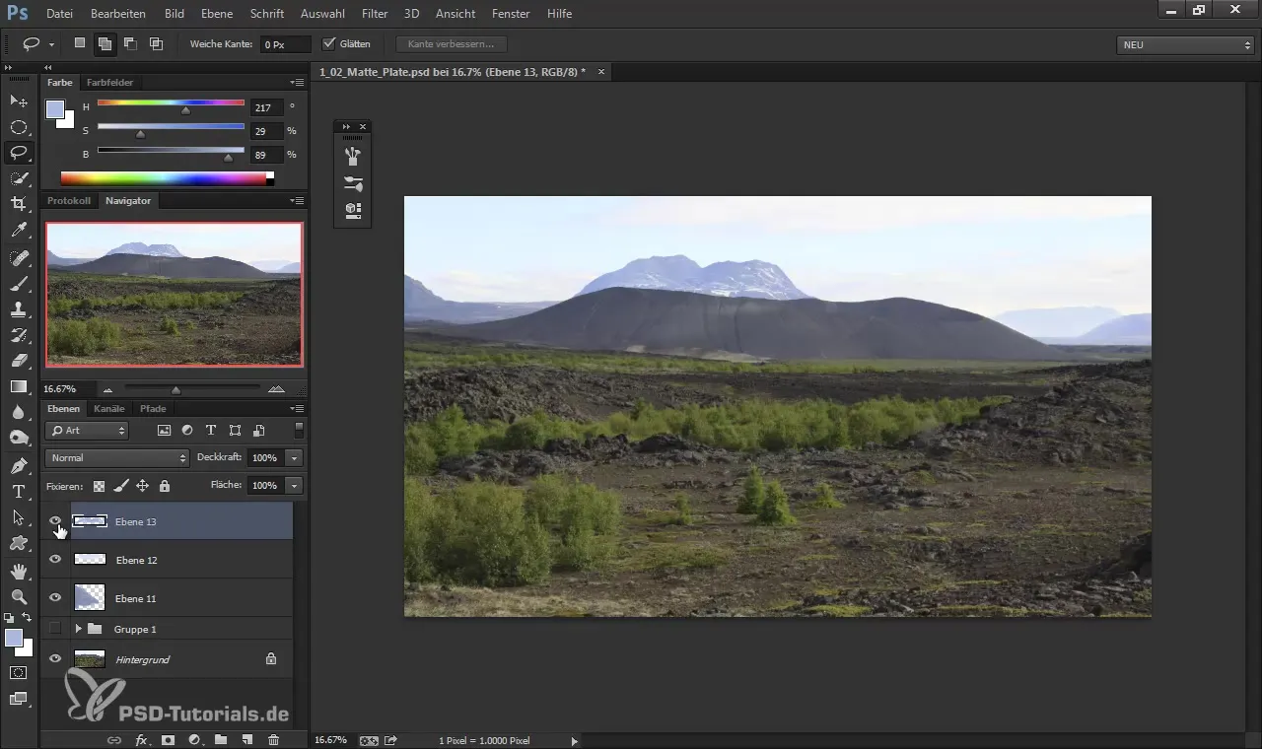Open the Ebene menu
The image size is (1262, 749).
[x=217, y=14]
